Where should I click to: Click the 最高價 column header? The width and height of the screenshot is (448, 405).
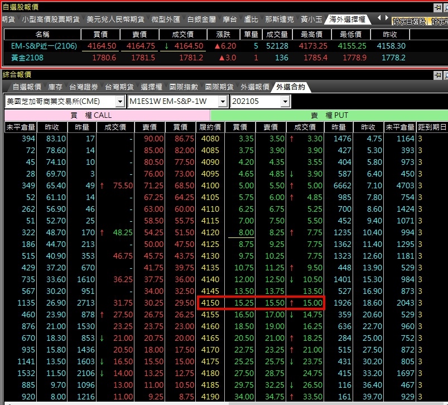[x=311, y=34]
